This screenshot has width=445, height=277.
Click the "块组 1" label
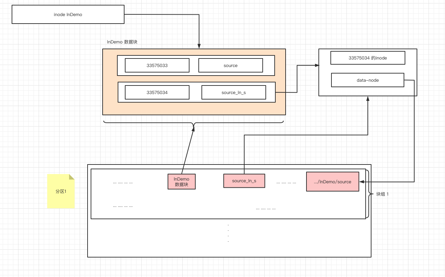pos(382,194)
